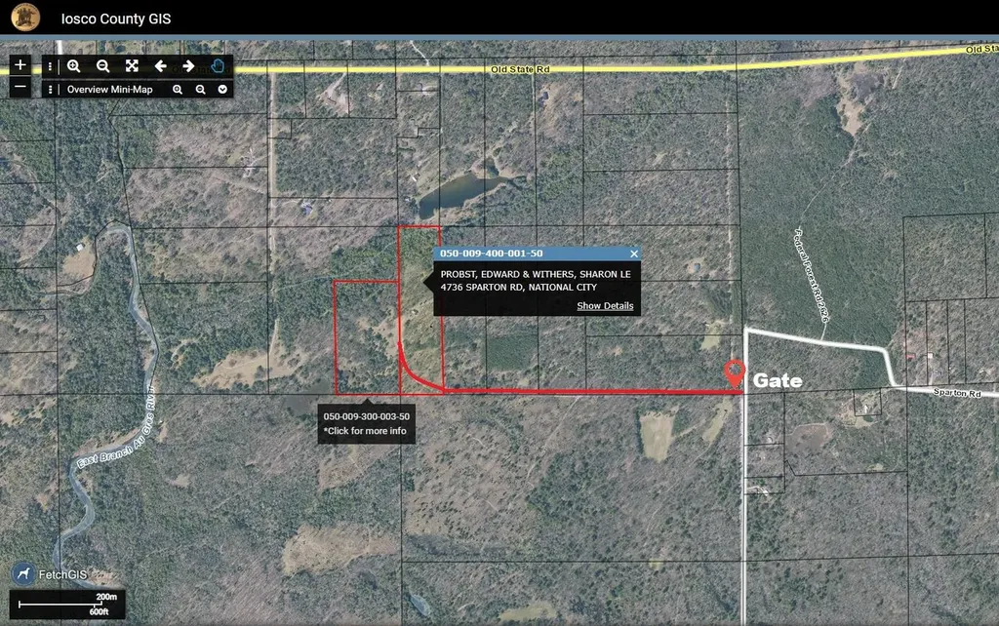
Task: Click the Iosco County seal logo
Action: (25, 18)
